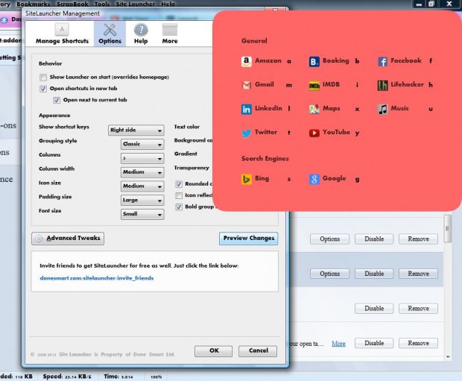
Task: Expand the Column width dropdown
Action: pos(142,172)
